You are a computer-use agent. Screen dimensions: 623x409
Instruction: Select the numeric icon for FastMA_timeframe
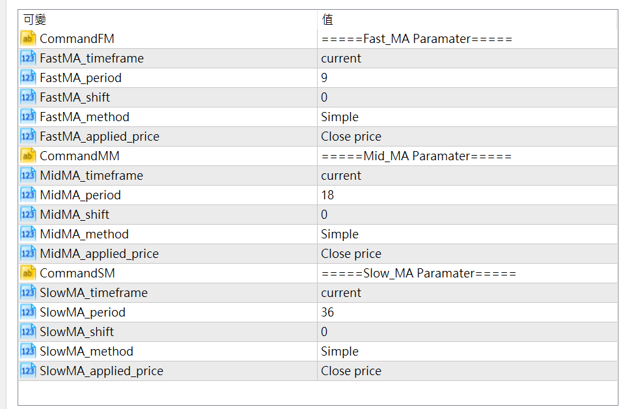coord(28,58)
